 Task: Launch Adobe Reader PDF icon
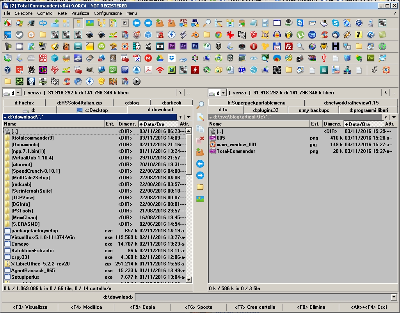coord(148,70)
